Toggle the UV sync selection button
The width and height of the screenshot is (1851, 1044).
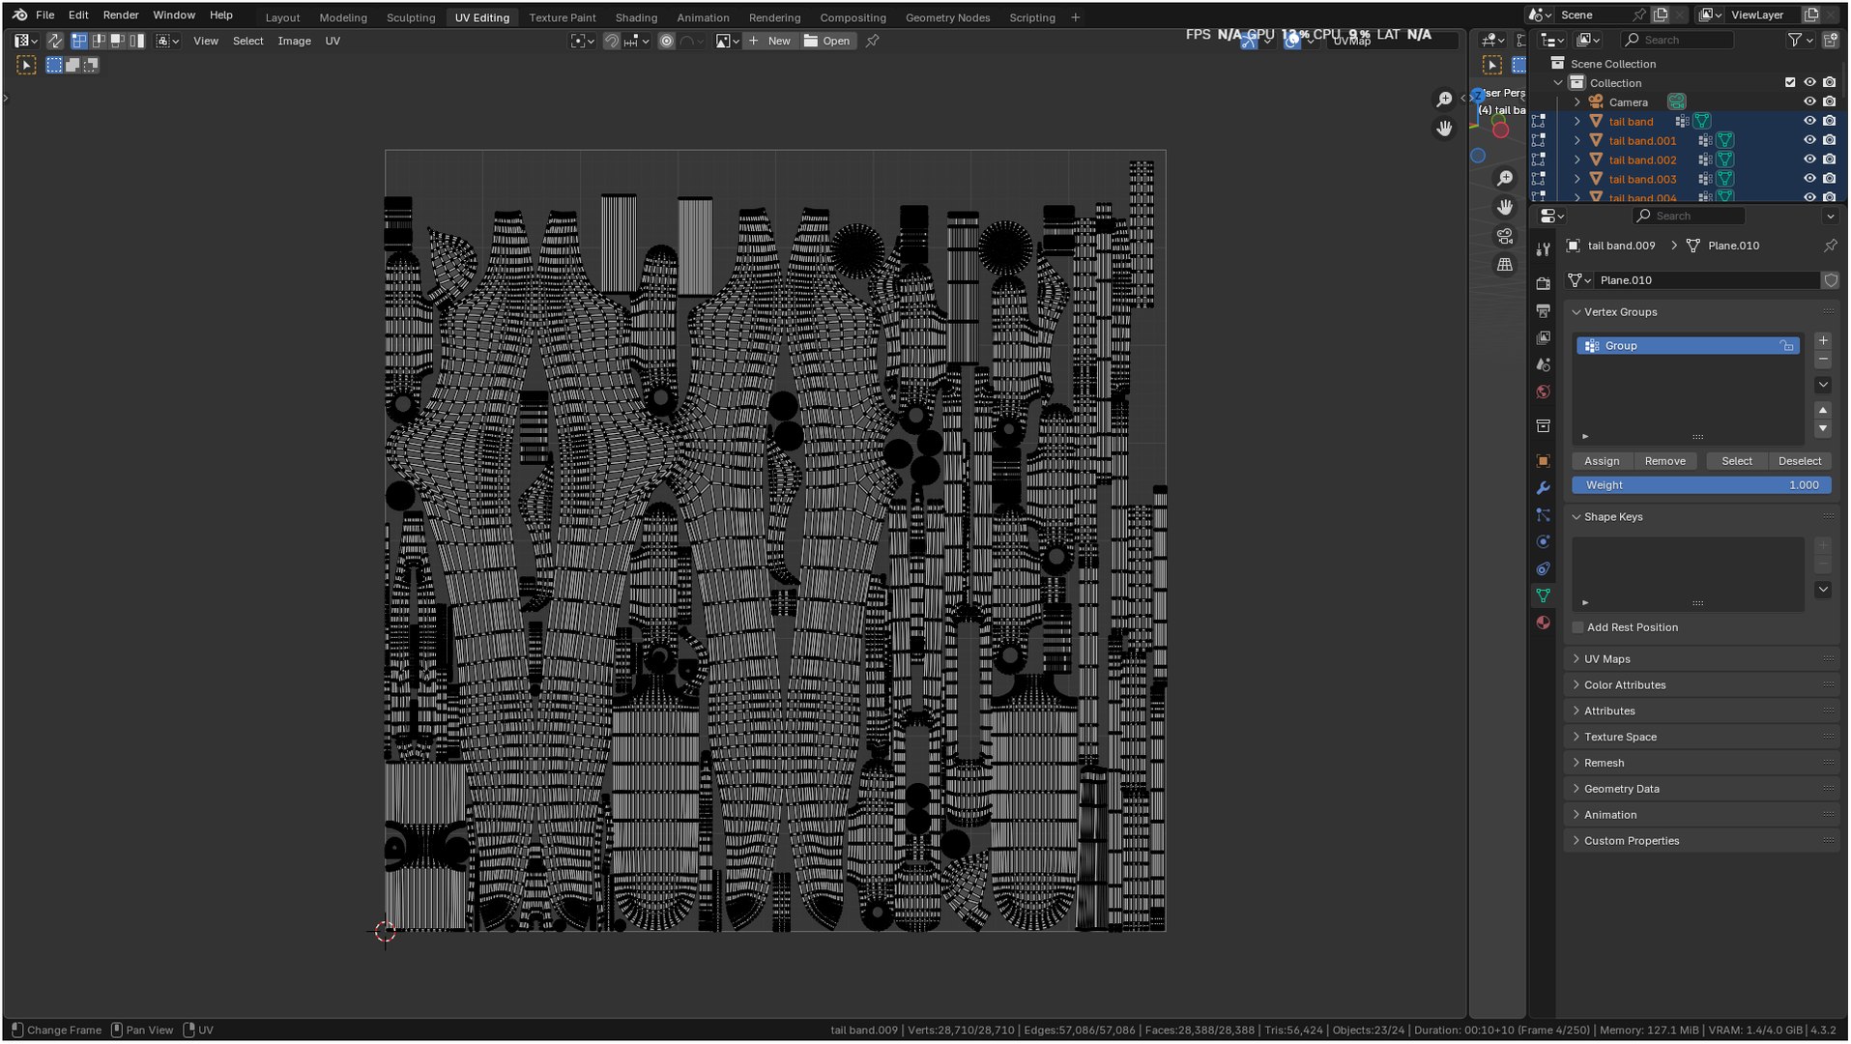coord(55,41)
